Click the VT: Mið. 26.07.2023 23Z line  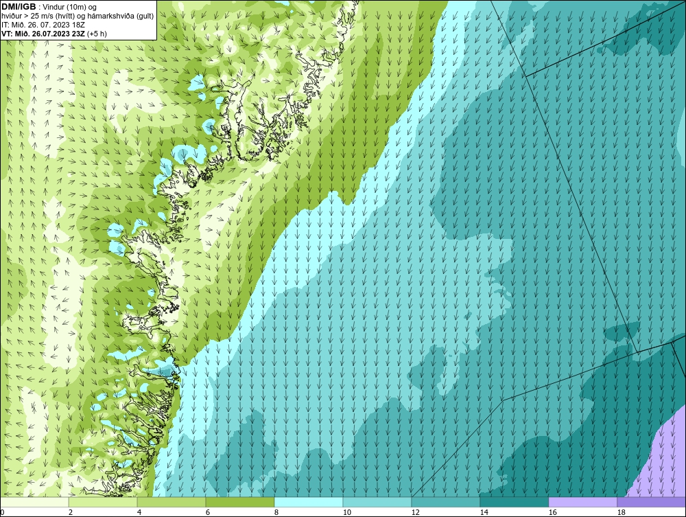[54, 33]
